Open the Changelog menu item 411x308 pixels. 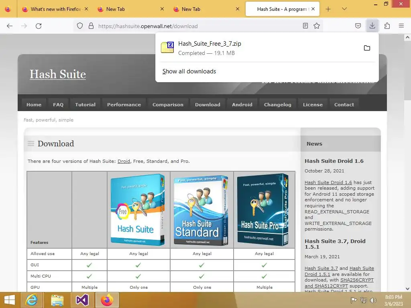tap(278, 105)
